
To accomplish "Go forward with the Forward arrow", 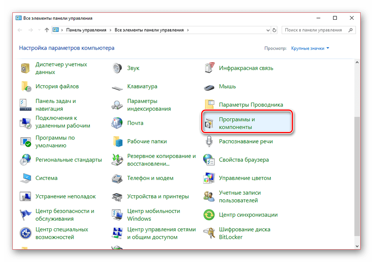I will 31,30.
